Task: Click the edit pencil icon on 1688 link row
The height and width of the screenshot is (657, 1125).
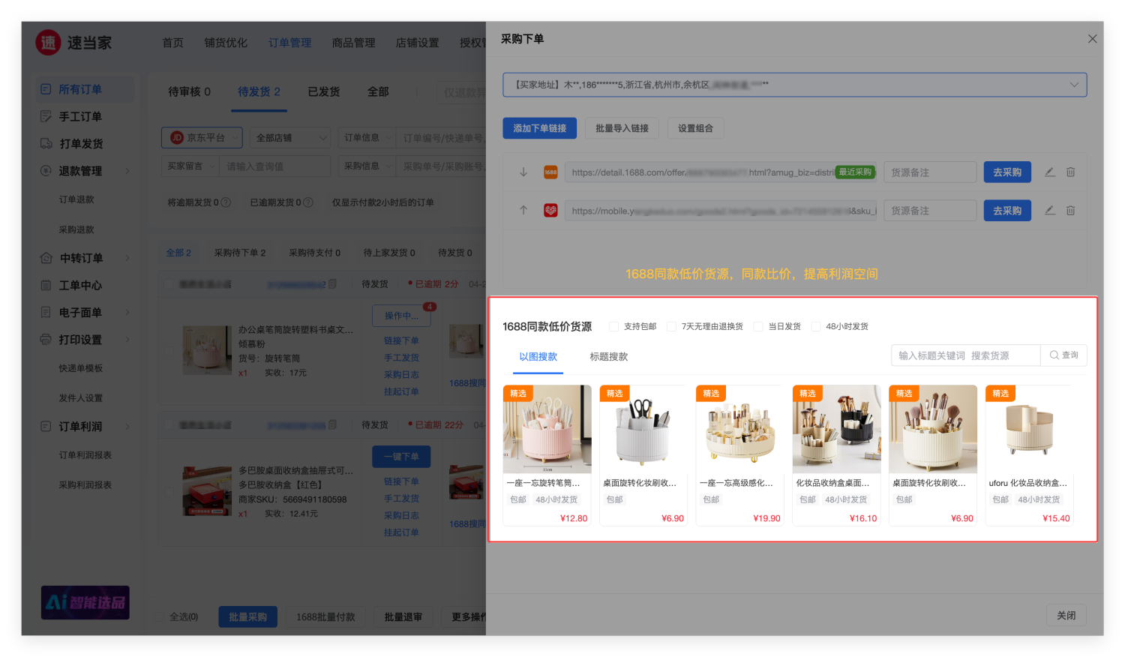Action: 1049,172
